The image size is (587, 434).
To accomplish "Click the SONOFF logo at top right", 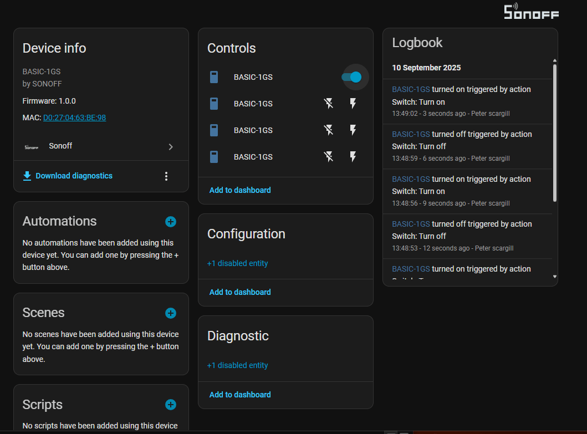I will 531,12.
